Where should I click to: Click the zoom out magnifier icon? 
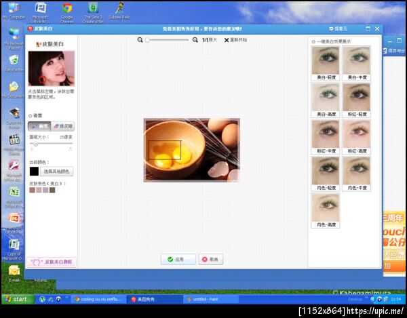[x=140, y=40]
